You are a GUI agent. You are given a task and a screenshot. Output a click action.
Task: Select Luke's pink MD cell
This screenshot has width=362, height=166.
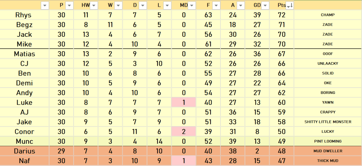[x=184, y=102]
